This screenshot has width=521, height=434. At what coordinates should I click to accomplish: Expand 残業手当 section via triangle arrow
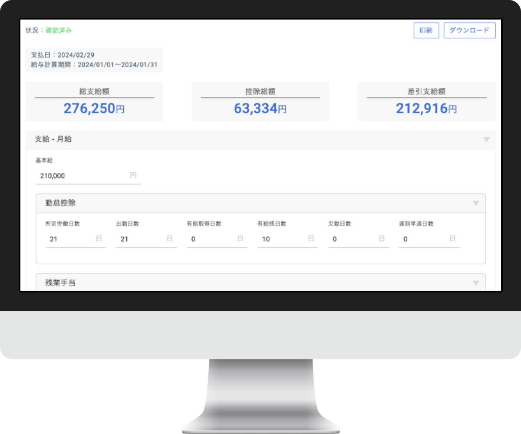(476, 283)
